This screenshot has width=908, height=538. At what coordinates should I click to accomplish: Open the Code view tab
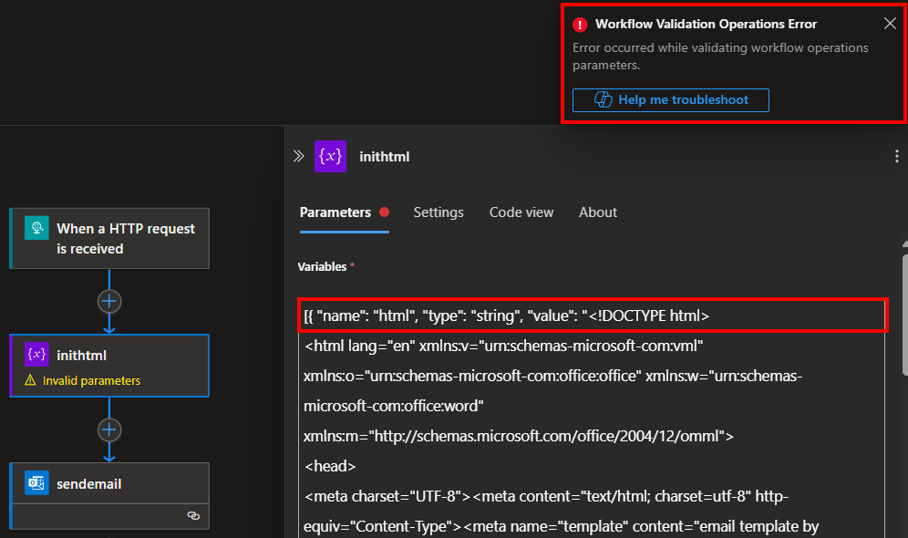(x=521, y=212)
